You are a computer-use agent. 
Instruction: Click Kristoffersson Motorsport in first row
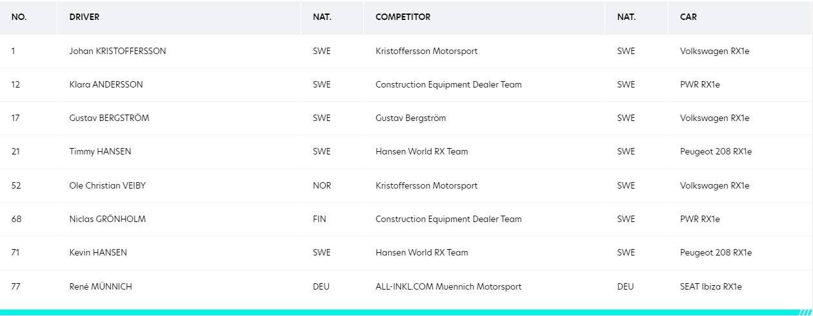coord(427,51)
